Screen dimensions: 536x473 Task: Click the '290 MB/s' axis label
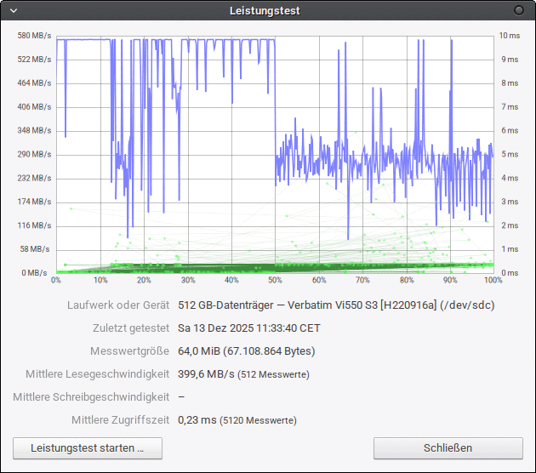(x=34, y=154)
